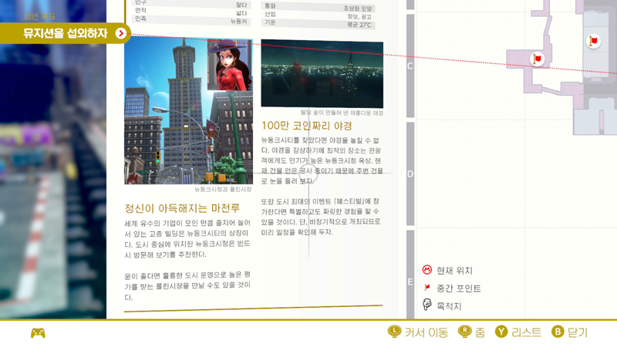Click the 현재 위치 legend text
617x347 pixels.
click(454, 271)
